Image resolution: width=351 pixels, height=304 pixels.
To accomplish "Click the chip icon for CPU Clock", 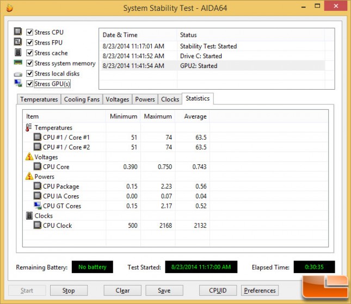I will coord(38,225).
